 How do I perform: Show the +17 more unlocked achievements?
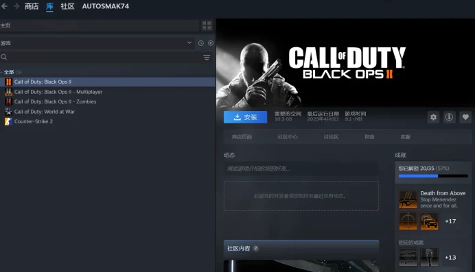(x=450, y=221)
